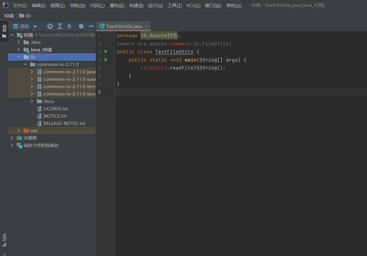
Task: Click the orange out folder icon
Action: click(x=26, y=131)
